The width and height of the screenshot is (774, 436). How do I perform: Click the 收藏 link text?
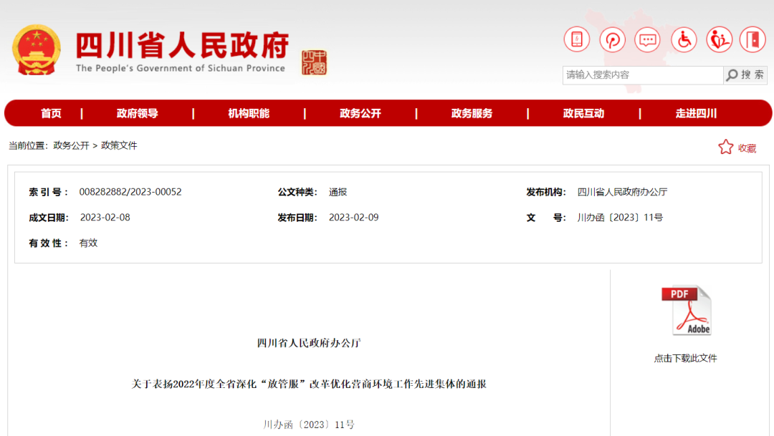tap(747, 148)
